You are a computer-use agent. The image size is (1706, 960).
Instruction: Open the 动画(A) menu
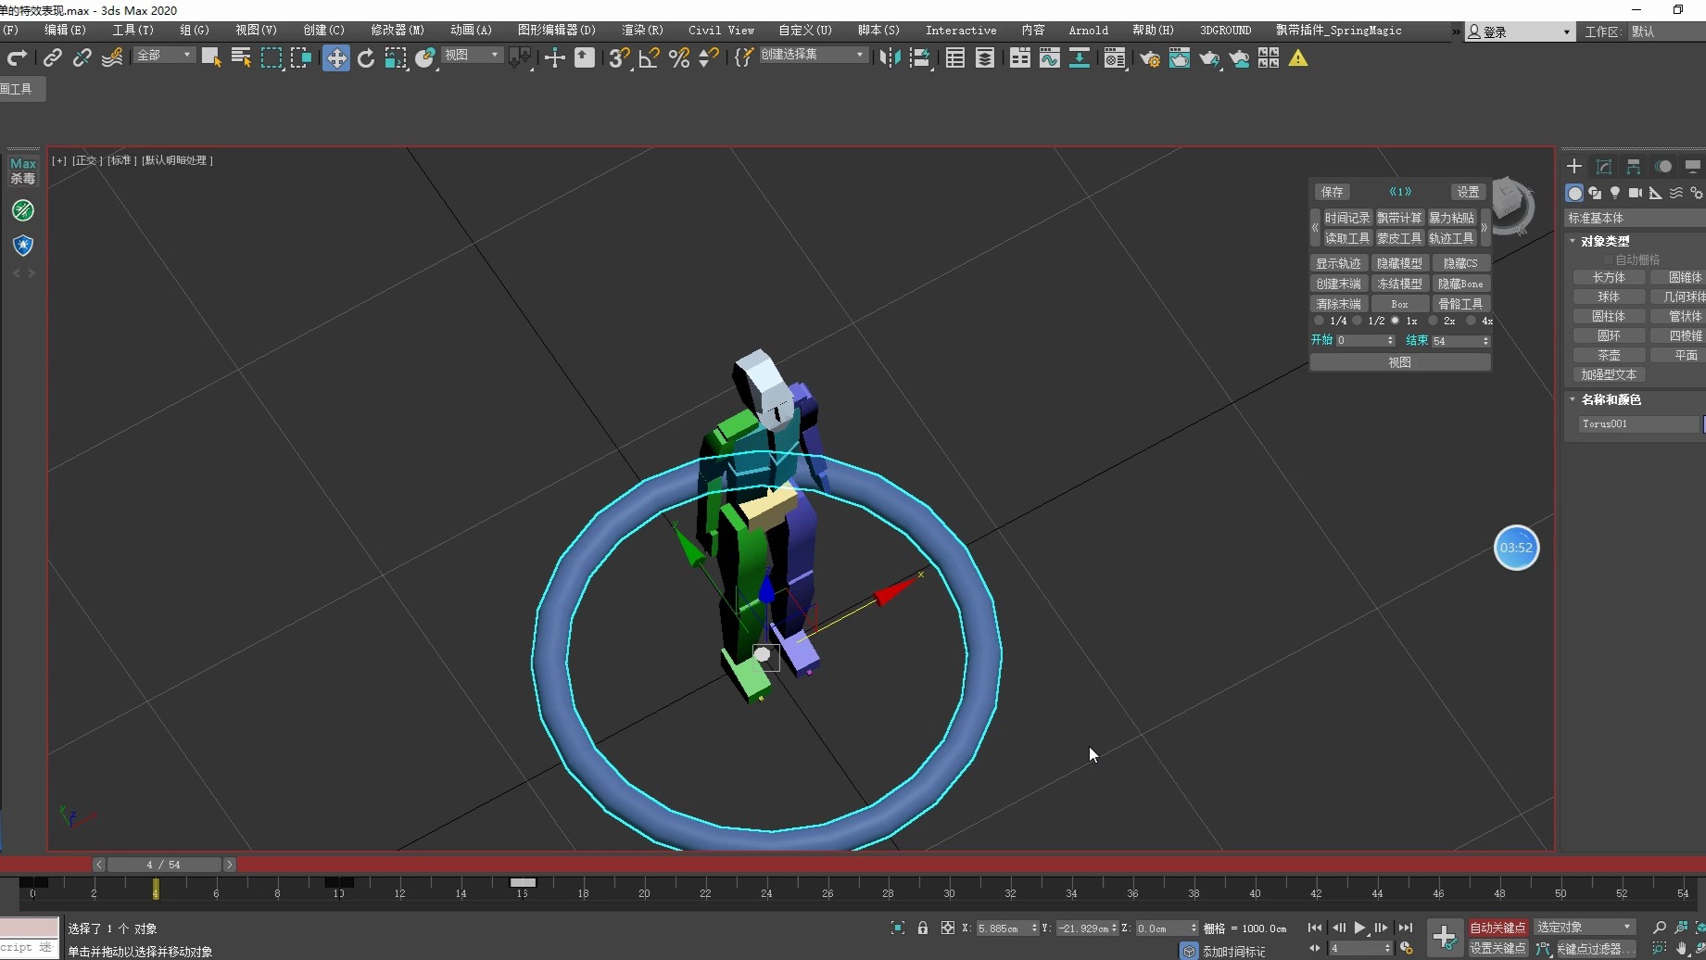point(471,31)
